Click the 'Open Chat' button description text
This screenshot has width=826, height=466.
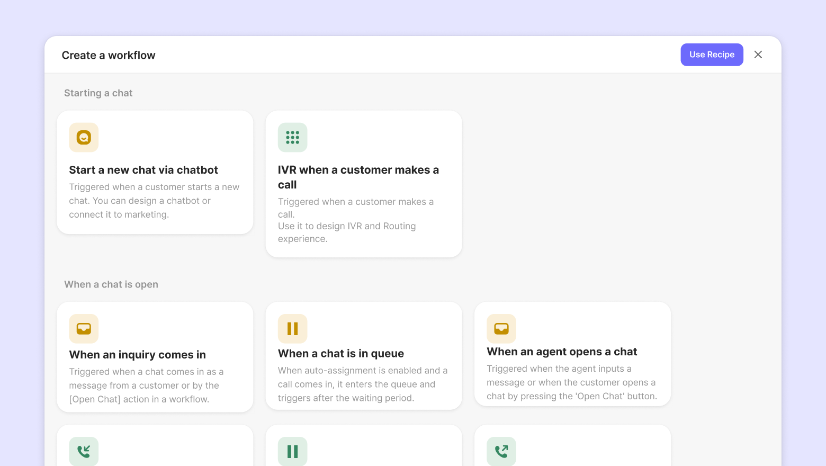(571, 382)
